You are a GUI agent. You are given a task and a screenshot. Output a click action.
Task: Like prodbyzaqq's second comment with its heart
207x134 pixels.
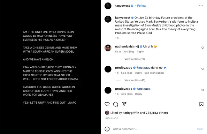(203, 90)
